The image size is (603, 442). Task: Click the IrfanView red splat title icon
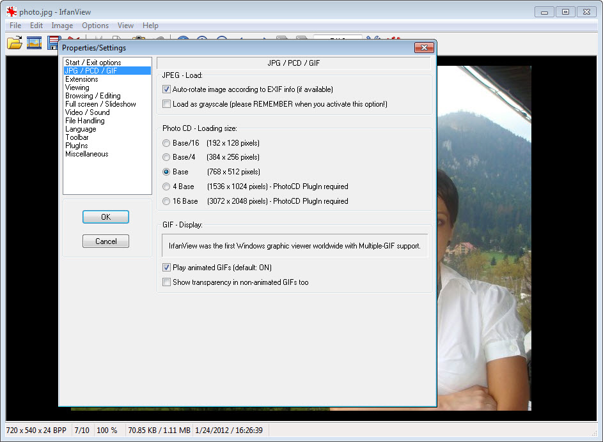pyautogui.click(x=11, y=12)
